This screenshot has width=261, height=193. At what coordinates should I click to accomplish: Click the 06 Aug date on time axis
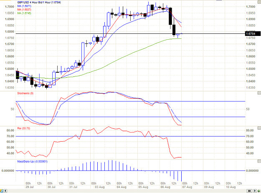(165, 187)
